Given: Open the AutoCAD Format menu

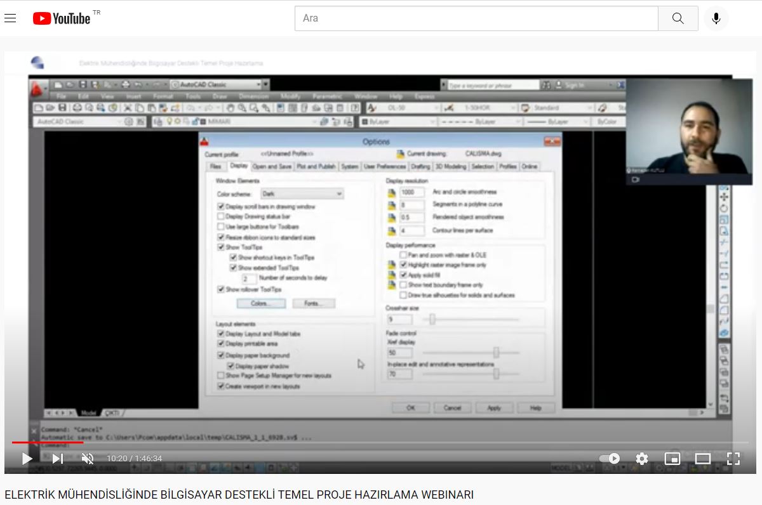Looking at the screenshot, I should pos(163,96).
